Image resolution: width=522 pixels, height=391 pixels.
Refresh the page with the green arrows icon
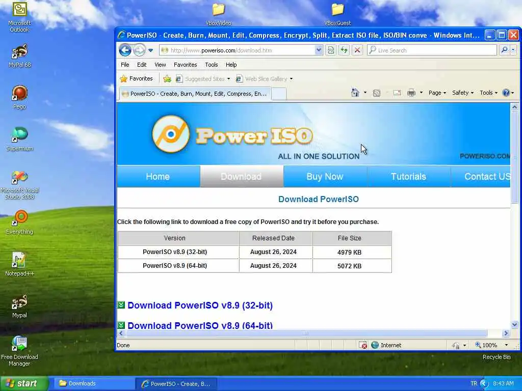point(344,50)
